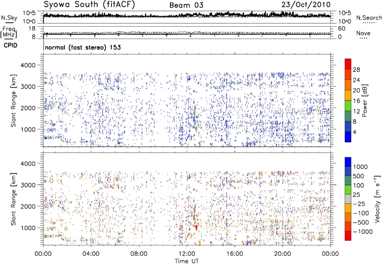
Task: Click the '12:00' time tick label
Action: point(187,254)
